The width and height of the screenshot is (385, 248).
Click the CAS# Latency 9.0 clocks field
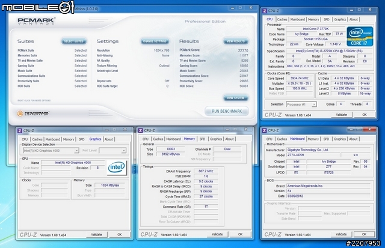206,181
